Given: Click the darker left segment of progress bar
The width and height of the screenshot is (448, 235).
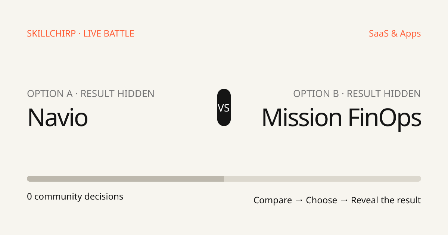Looking at the screenshot, I should pos(125,179).
